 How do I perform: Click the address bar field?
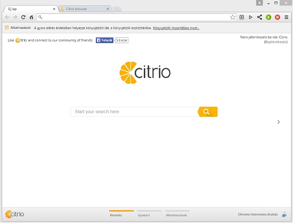coord(136,17)
